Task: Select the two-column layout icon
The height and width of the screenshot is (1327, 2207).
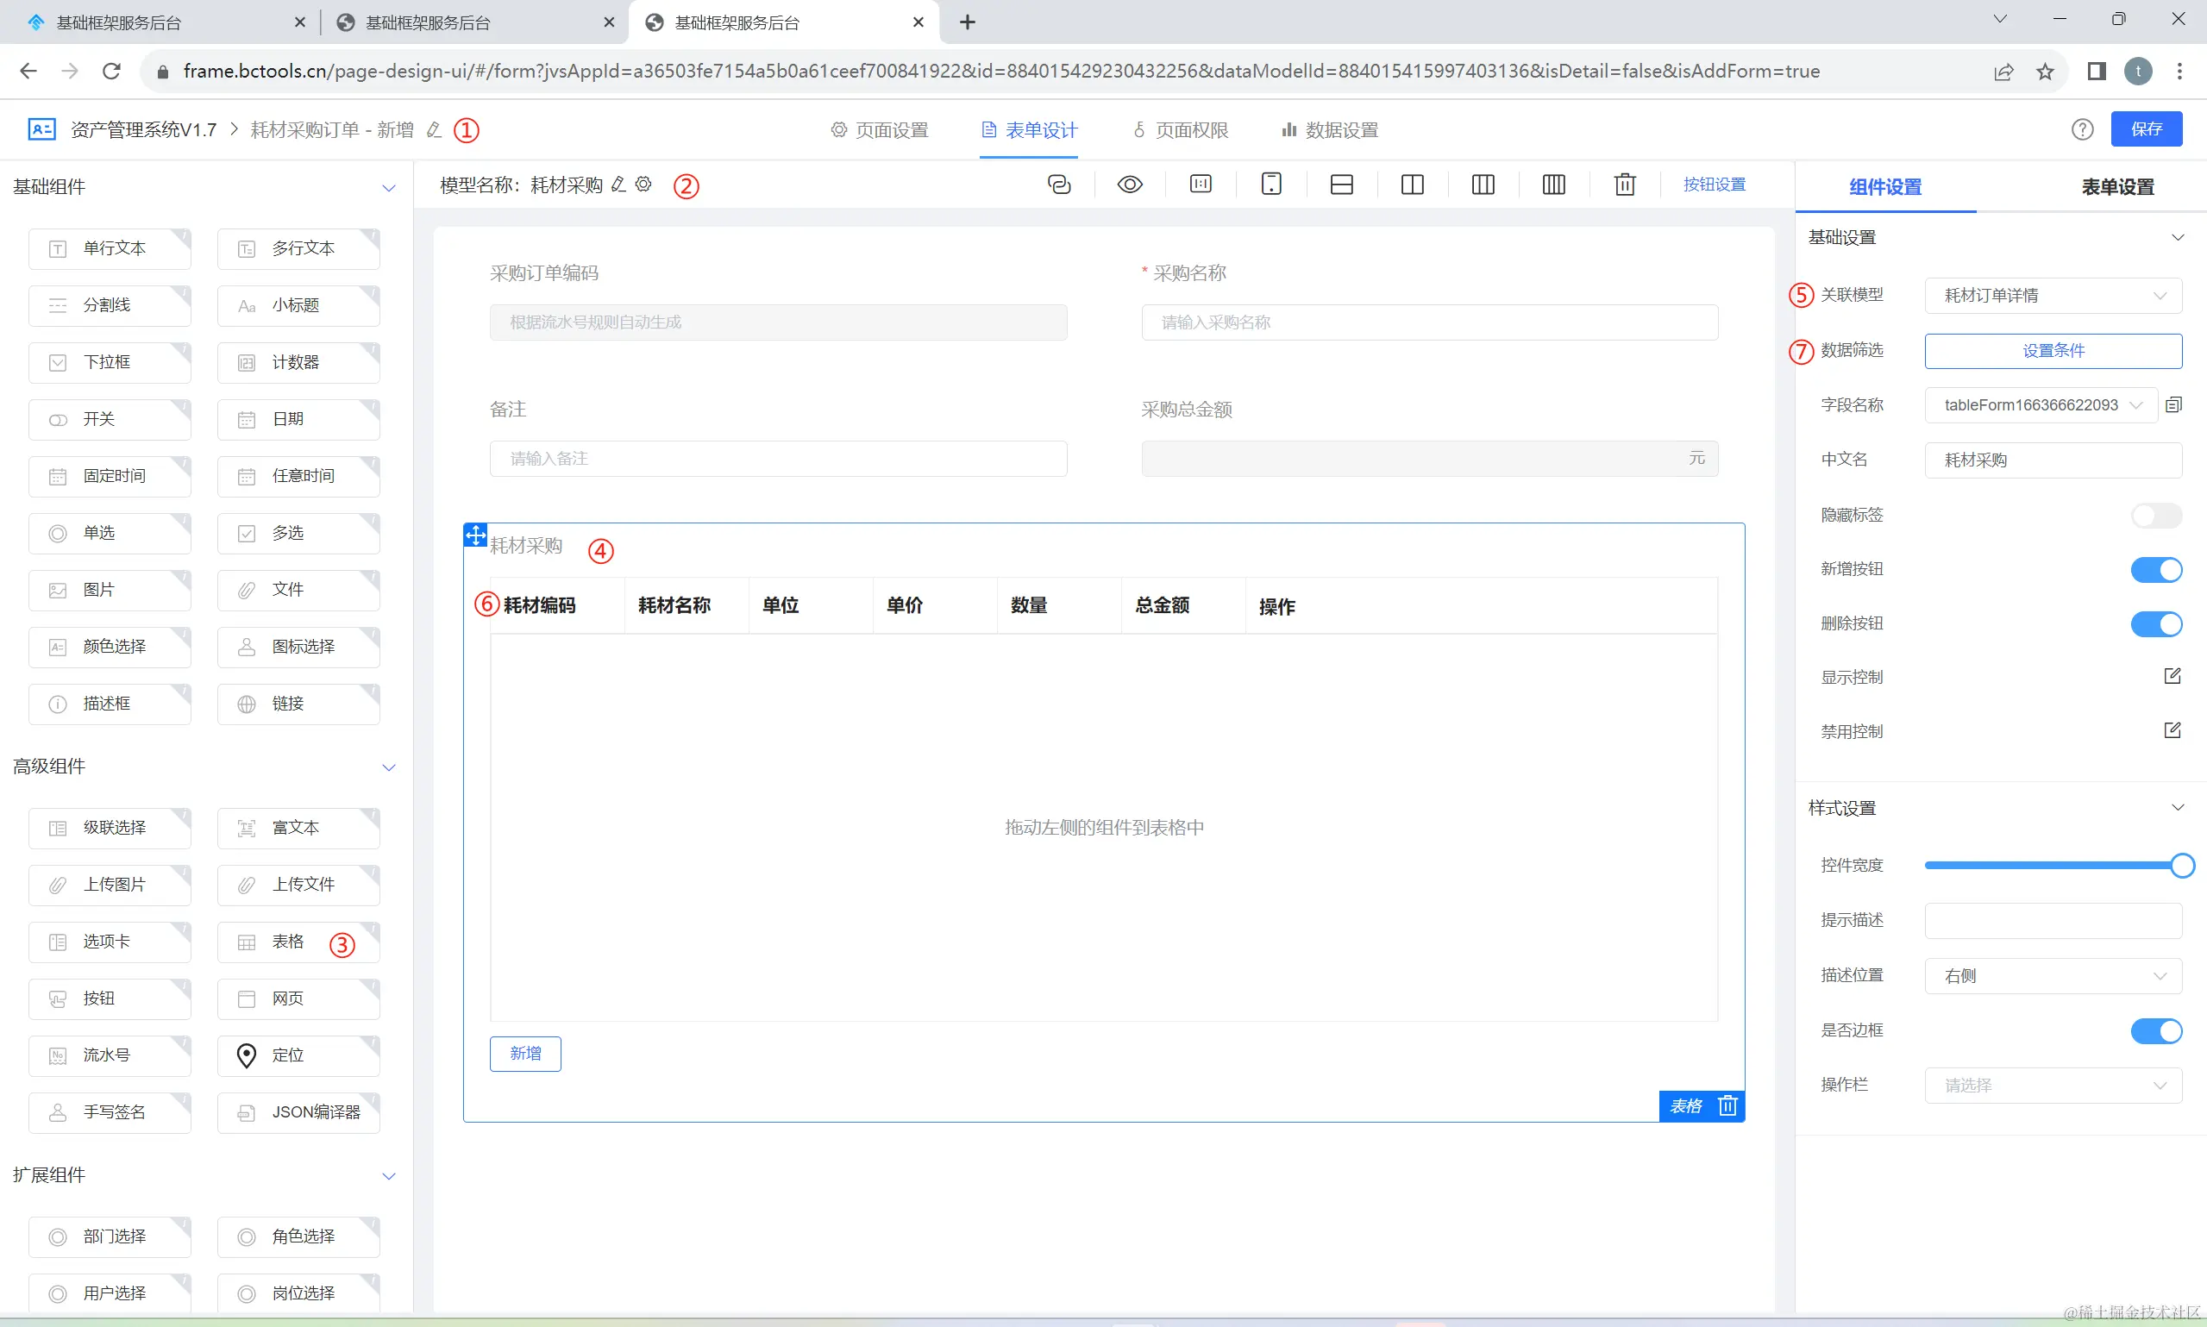Action: 1412,185
